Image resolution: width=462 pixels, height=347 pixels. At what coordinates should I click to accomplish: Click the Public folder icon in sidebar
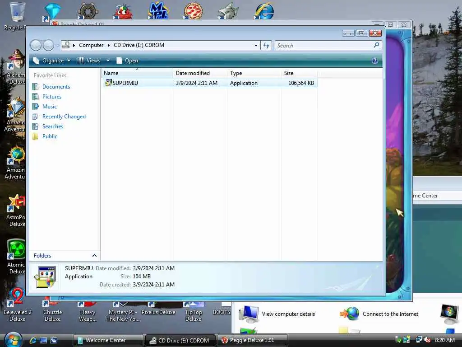[x=35, y=136]
